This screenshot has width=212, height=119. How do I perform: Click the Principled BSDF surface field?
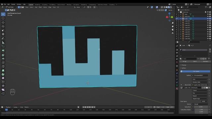point(200,75)
